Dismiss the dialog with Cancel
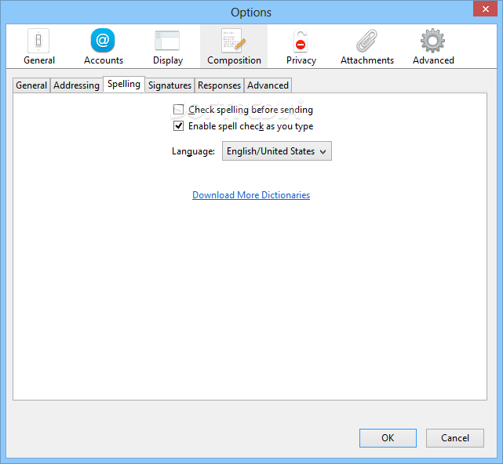This screenshot has height=464, width=503. click(455, 437)
